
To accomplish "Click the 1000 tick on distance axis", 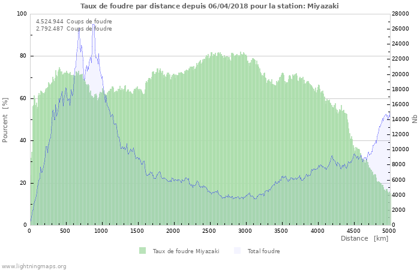I will 101,230.
